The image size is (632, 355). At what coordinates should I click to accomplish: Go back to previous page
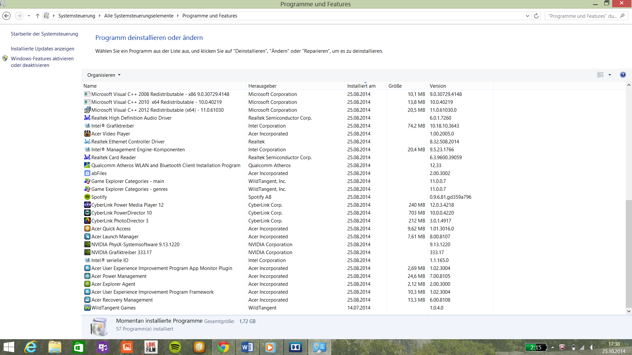click(x=7, y=16)
